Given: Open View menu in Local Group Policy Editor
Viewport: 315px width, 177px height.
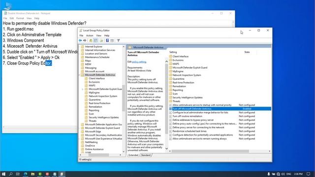Looking at the screenshot, I should point(98,35).
